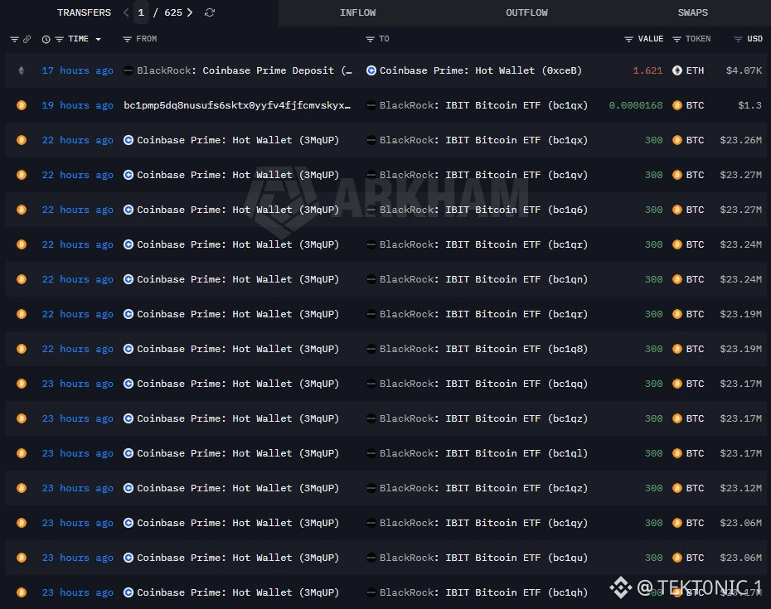Click the FROM column header label
This screenshot has height=609, width=771.
coord(147,39)
